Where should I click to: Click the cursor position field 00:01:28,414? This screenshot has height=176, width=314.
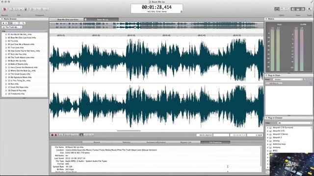click(x=204, y=135)
